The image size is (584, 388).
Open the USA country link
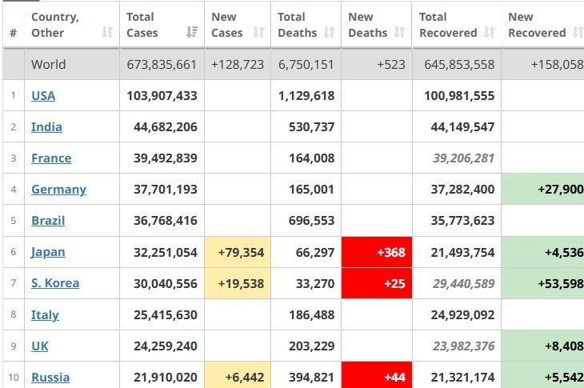[43, 96]
